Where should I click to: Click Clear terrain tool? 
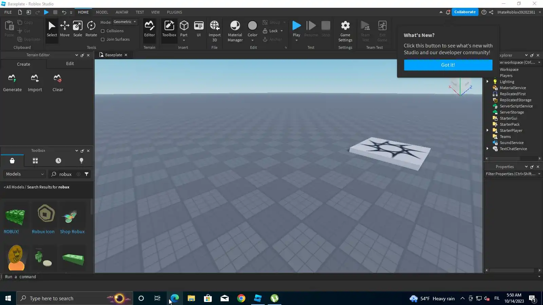(58, 83)
